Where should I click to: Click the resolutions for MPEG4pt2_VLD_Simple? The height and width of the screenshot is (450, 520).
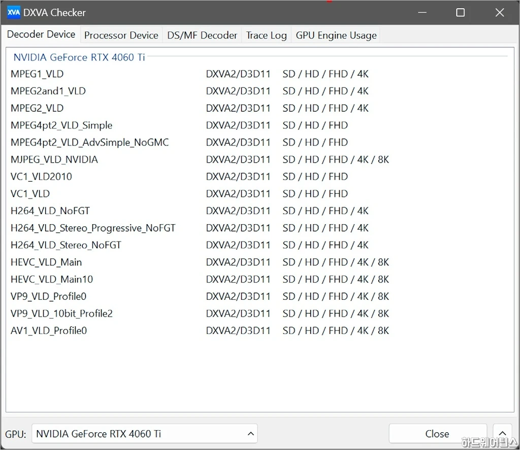(x=315, y=125)
